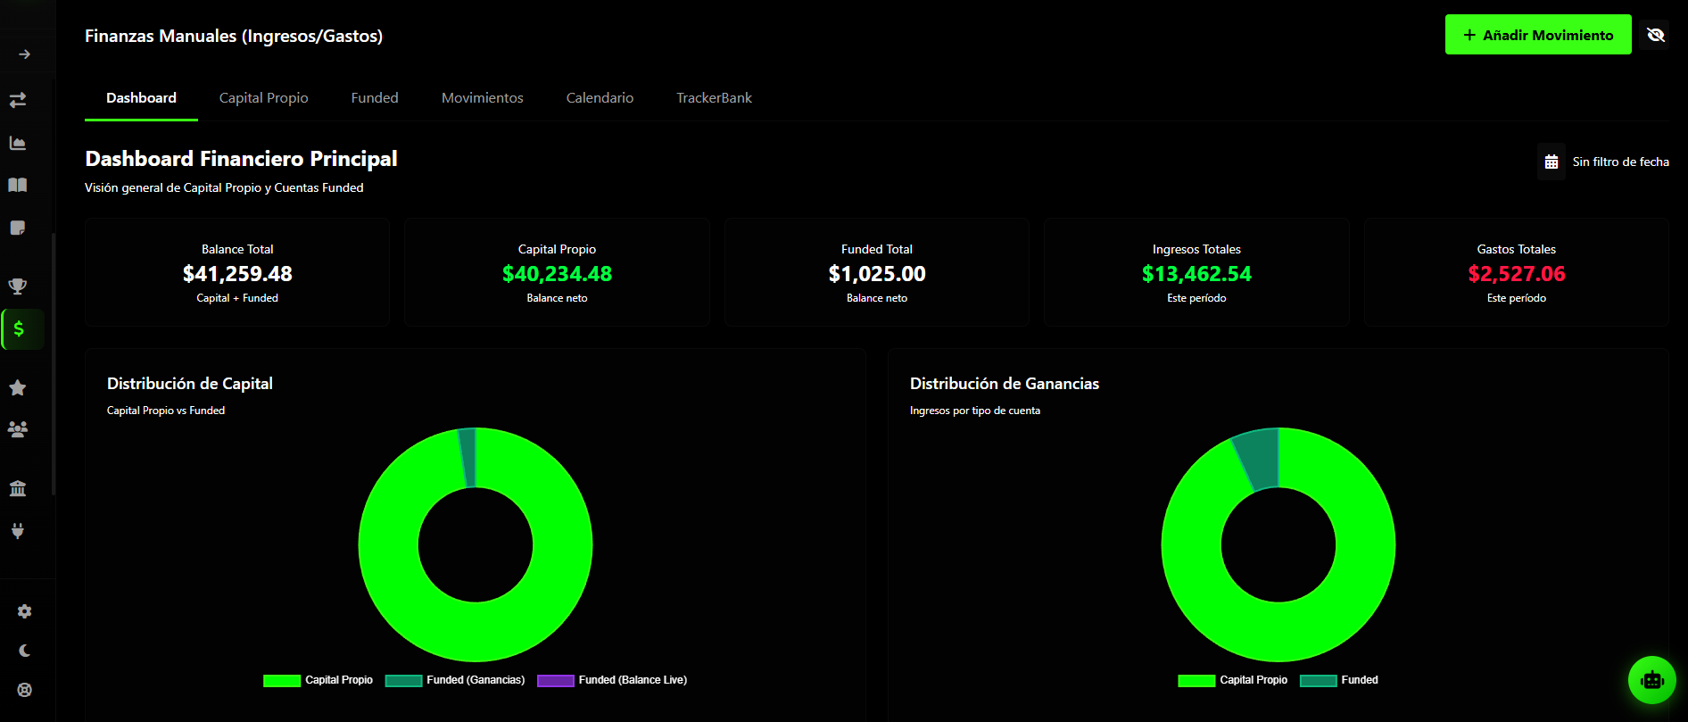Open the open book sidebar icon
This screenshot has width=1688, height=722.
coord(18,185)
